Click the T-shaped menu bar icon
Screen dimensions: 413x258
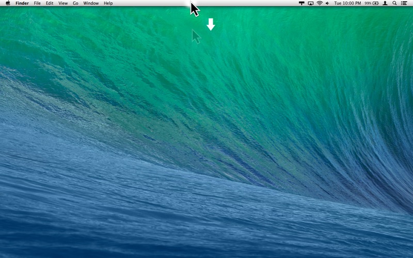point(301,3)
